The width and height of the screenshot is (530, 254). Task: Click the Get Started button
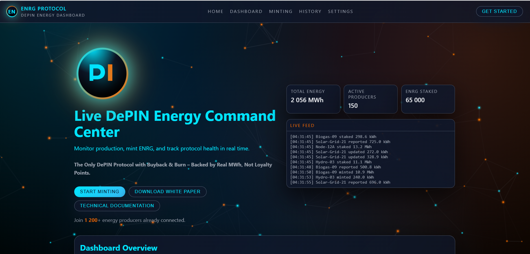[x=499, y=11]
